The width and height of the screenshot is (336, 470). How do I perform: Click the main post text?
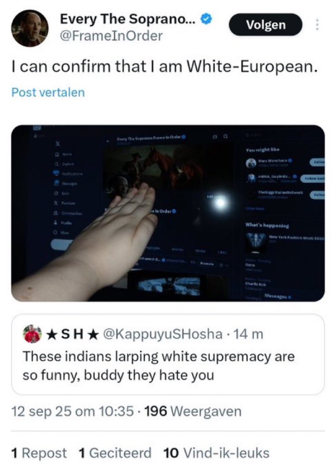(x=165, y=66)
